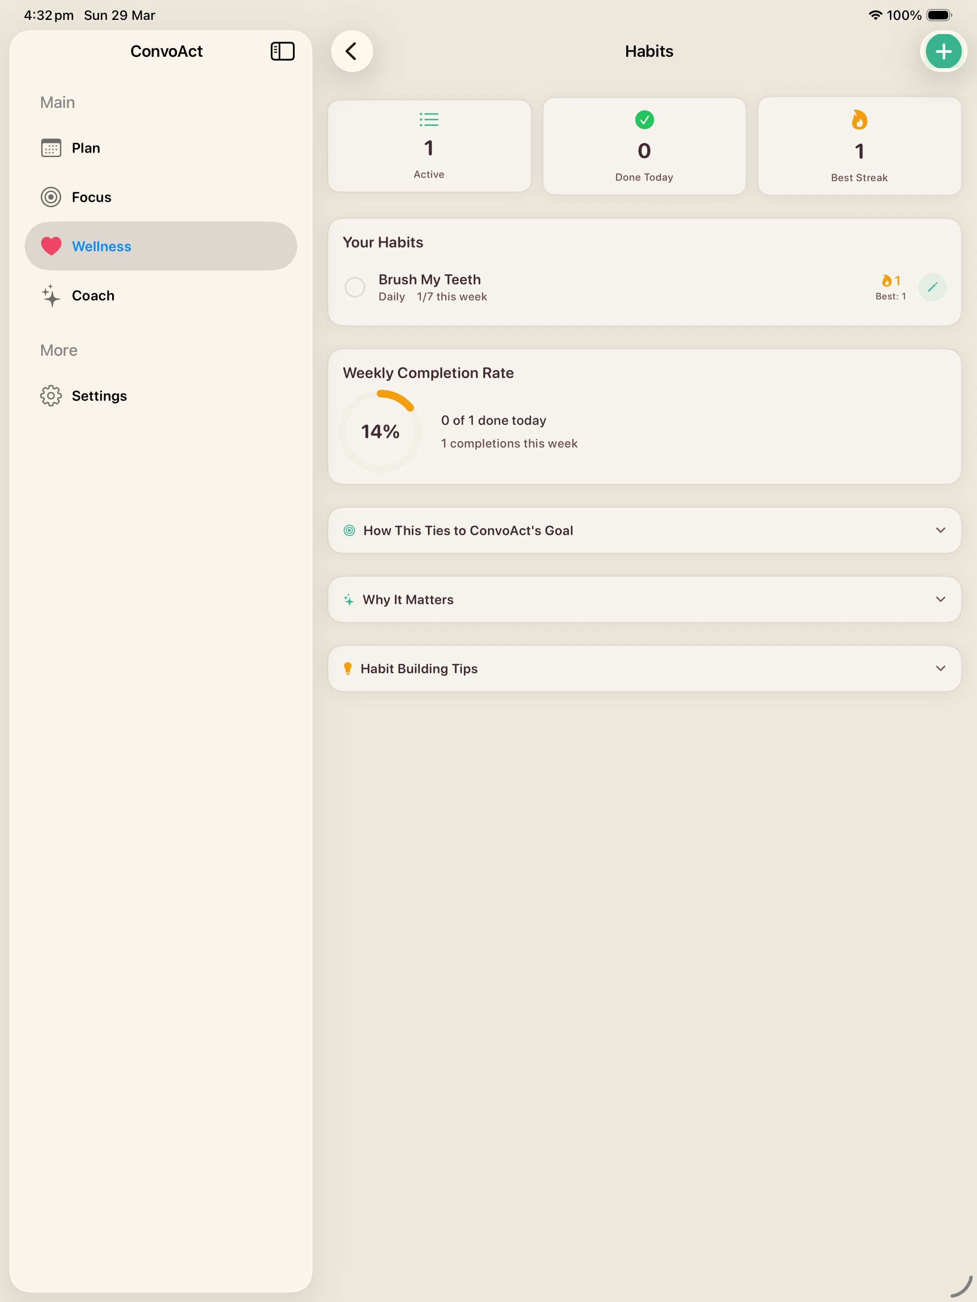Click the '1/7 this week' text
This screenshot has width=977, height=1302.
(452, 297)
